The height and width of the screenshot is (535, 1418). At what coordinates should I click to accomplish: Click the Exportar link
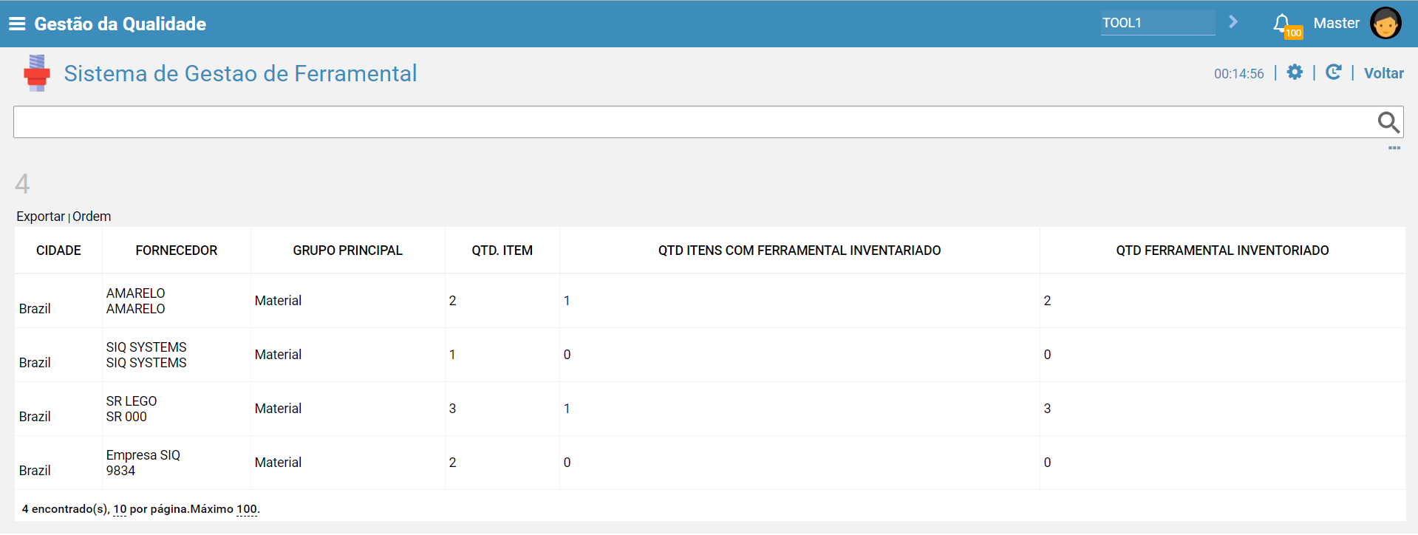pos(41,217)
